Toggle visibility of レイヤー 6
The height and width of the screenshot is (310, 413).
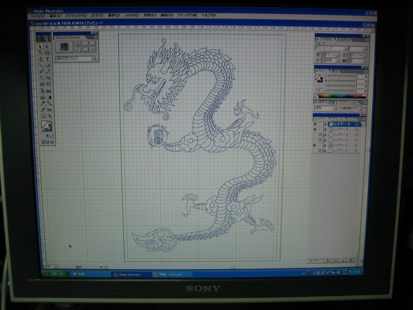[x=315, y=124]
